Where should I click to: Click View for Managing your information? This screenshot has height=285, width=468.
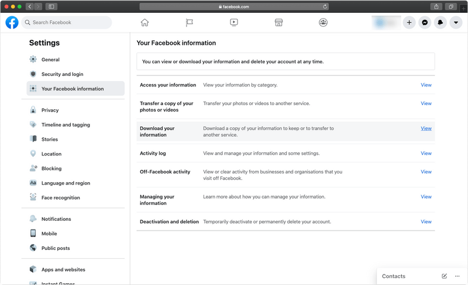point(426,197)
